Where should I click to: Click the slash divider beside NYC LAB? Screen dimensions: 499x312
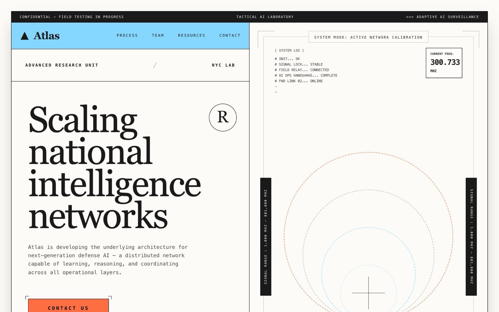coord(155,65)
